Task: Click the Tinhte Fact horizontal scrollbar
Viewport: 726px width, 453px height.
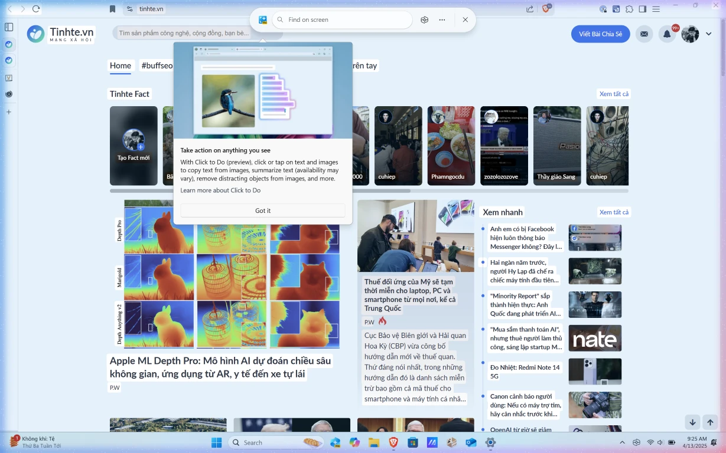Action: click(260, 191)
